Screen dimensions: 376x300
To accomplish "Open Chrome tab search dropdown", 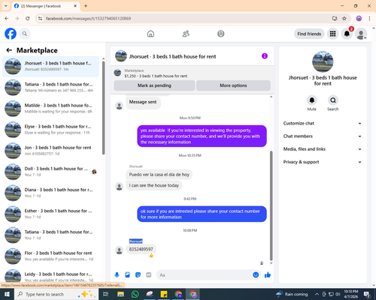I will [x=6, y=6].
